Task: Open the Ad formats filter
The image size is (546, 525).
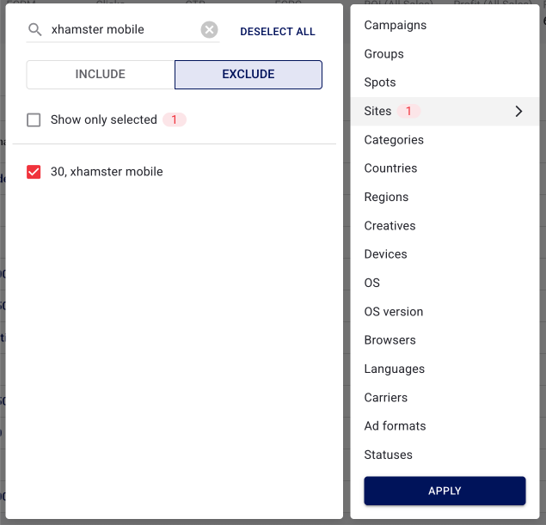Action: [396, 426]
